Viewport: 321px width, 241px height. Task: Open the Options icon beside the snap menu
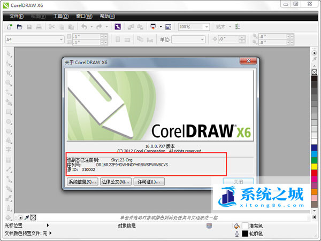238,27
